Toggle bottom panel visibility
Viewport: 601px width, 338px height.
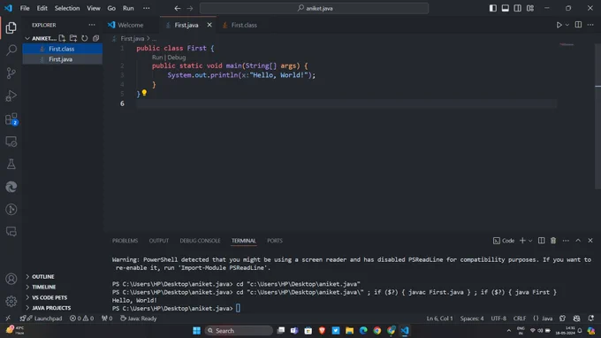coord(506,8)
